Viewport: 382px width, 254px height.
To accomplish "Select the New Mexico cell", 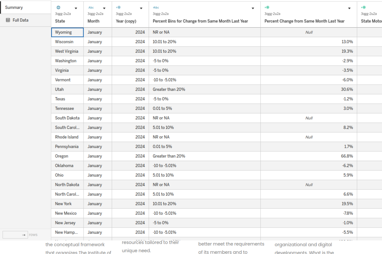I will pos(67,213).
